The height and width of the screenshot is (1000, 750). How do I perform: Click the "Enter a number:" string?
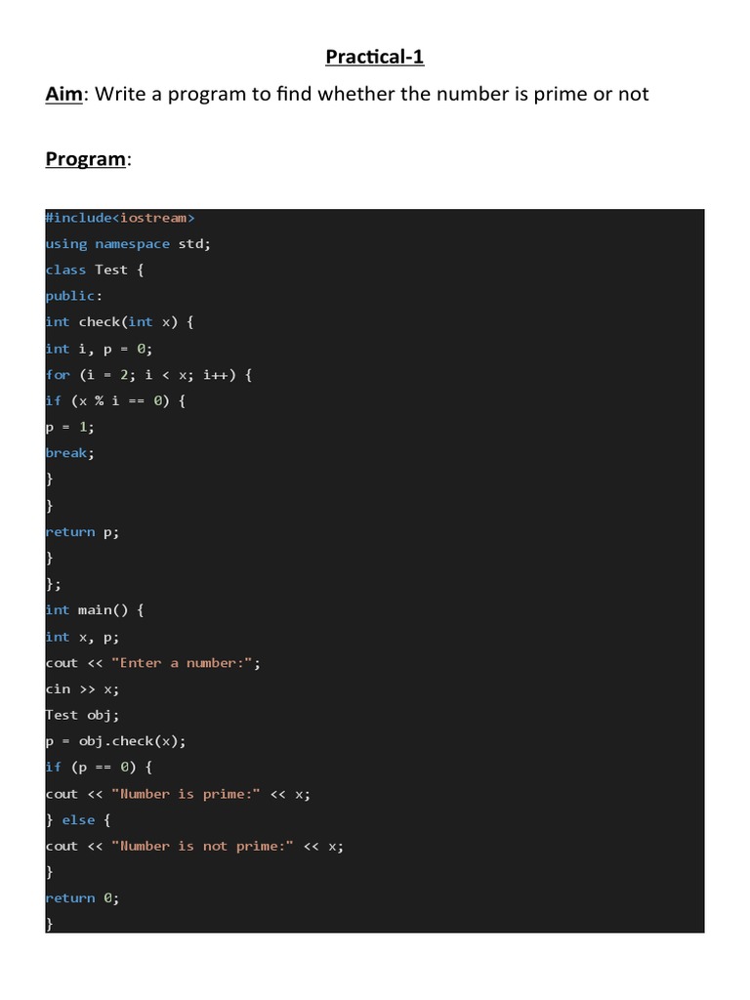click(x=183, y=663)
